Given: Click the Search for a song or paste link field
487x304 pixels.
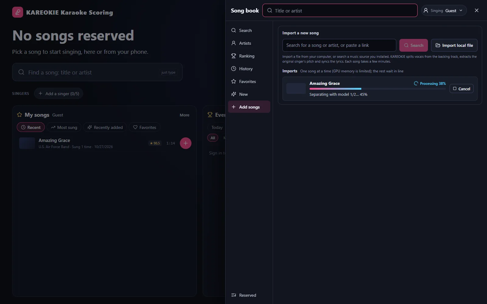Looking at the screenshot, I should click(x=339, y=45).
